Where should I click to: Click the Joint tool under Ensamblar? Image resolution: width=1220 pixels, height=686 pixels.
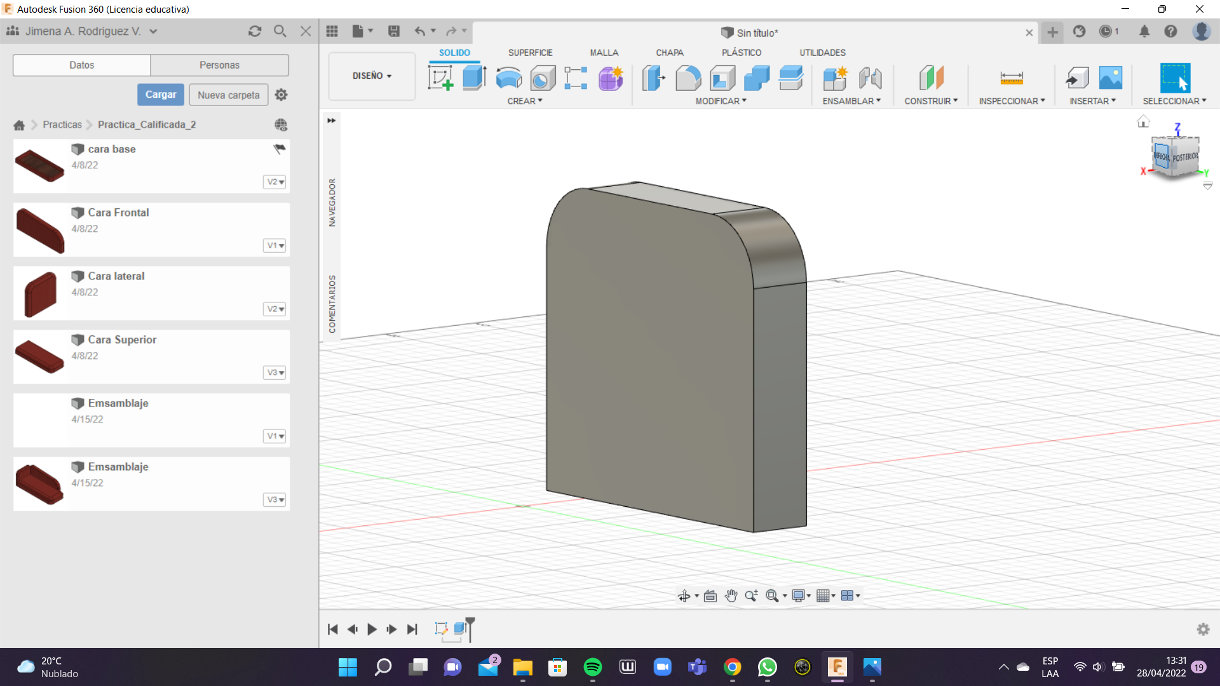pos(870,78)
